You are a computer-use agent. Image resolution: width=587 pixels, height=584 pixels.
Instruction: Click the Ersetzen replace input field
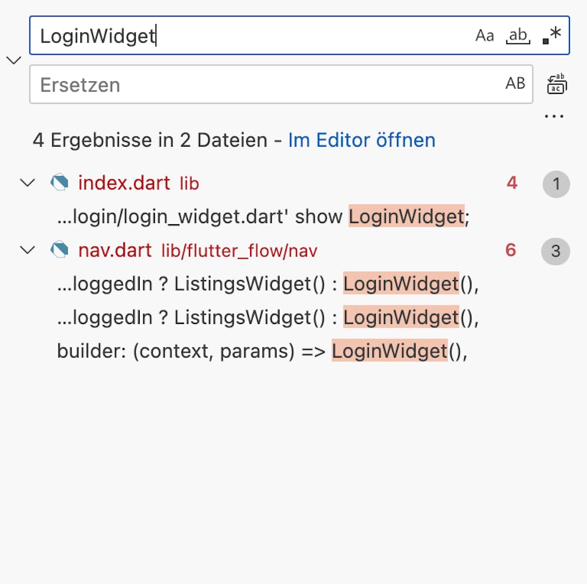point(264,85)
